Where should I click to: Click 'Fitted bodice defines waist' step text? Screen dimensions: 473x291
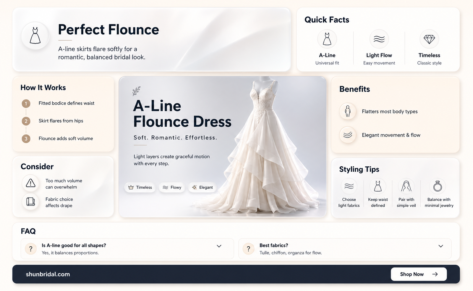click(x=67, y=103)
